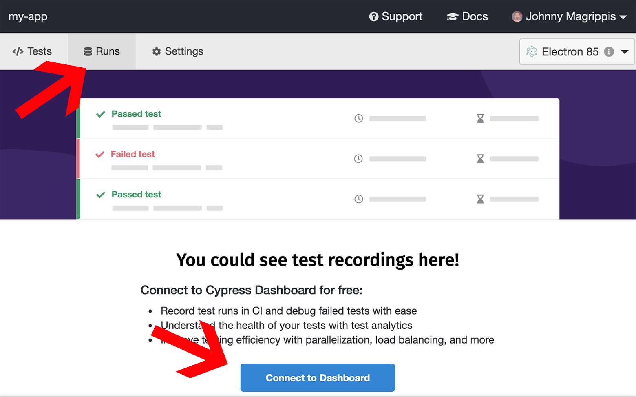Open the Docs link
Image resolution: width=636 pixels, height=397 pixels.
[x=467, y=16]
